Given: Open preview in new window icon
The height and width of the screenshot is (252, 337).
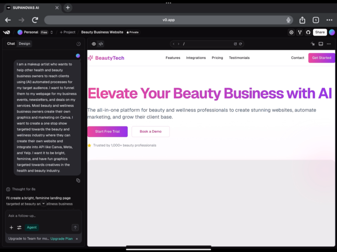Looking at the screenshot, I should point(235,44).
